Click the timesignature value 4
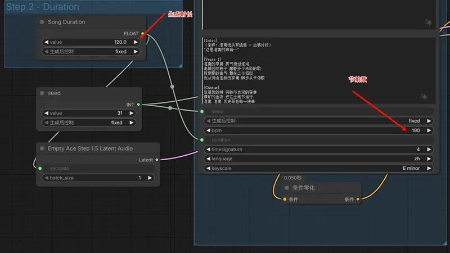450x253 pixels. pyautogui.click(x=418, y=150)
